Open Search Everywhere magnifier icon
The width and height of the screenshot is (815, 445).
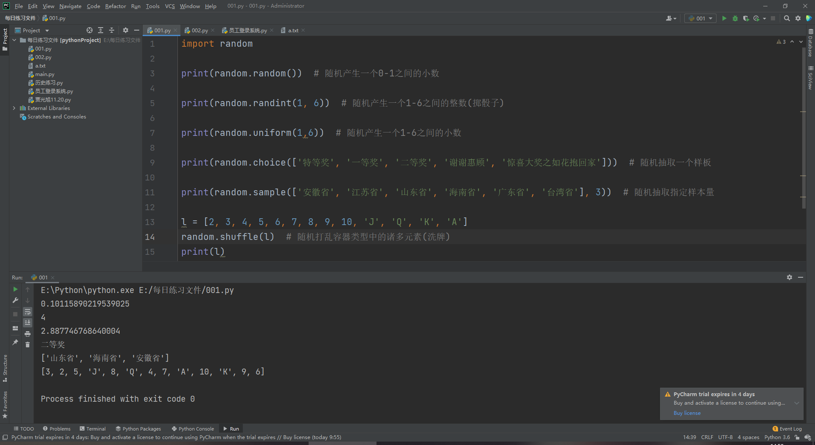(x=787, y=18)
